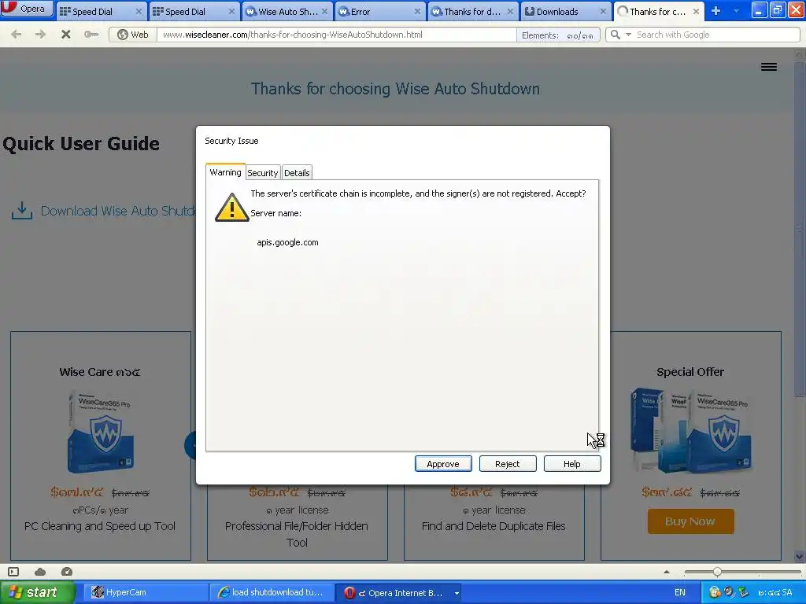
Task: Click the Search with Google field
Action: [x=716, y=35]
